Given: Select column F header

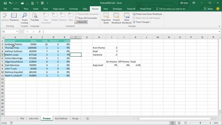Looking at the screenshot, I should (76, 37).
